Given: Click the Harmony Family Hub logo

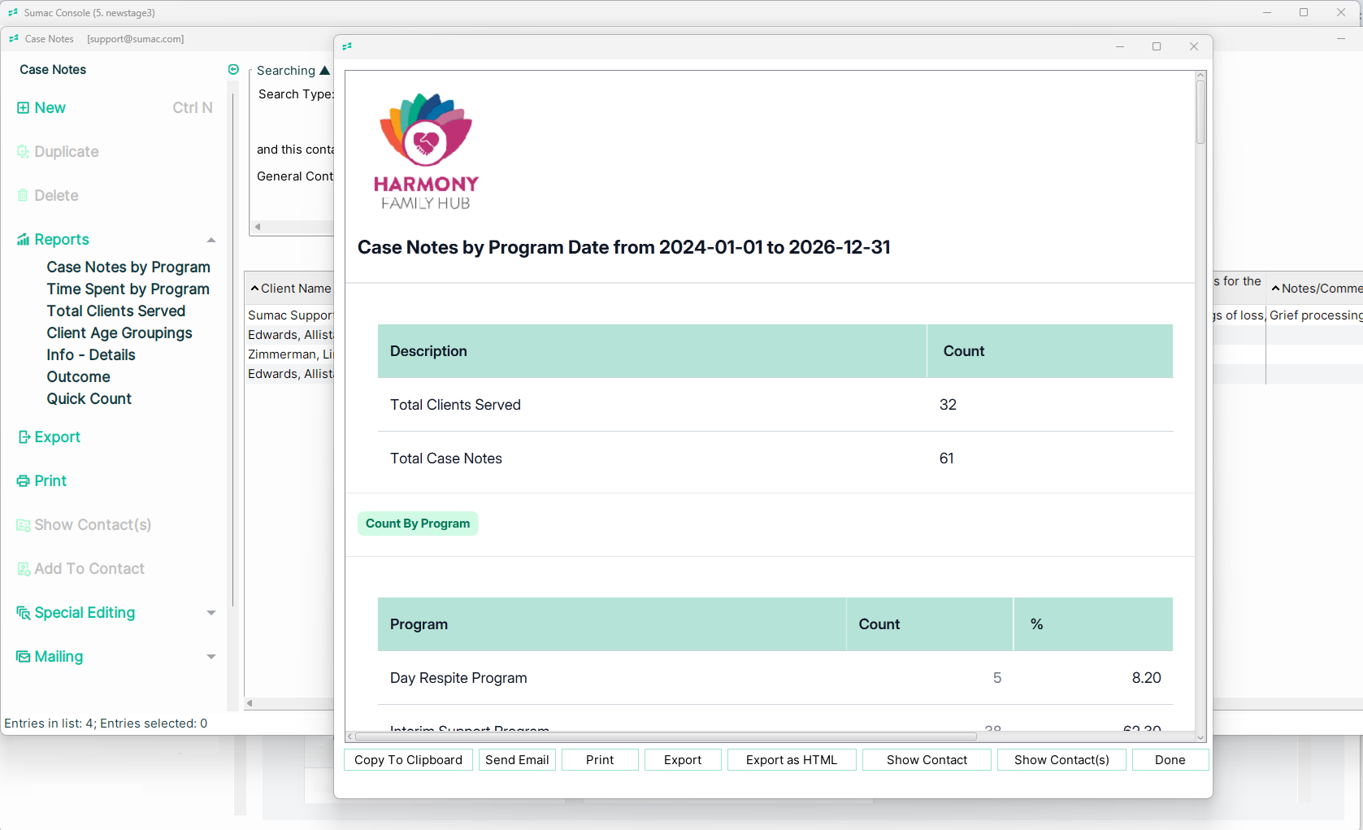Looking at the screenshot, I should (x=426, y=152).
